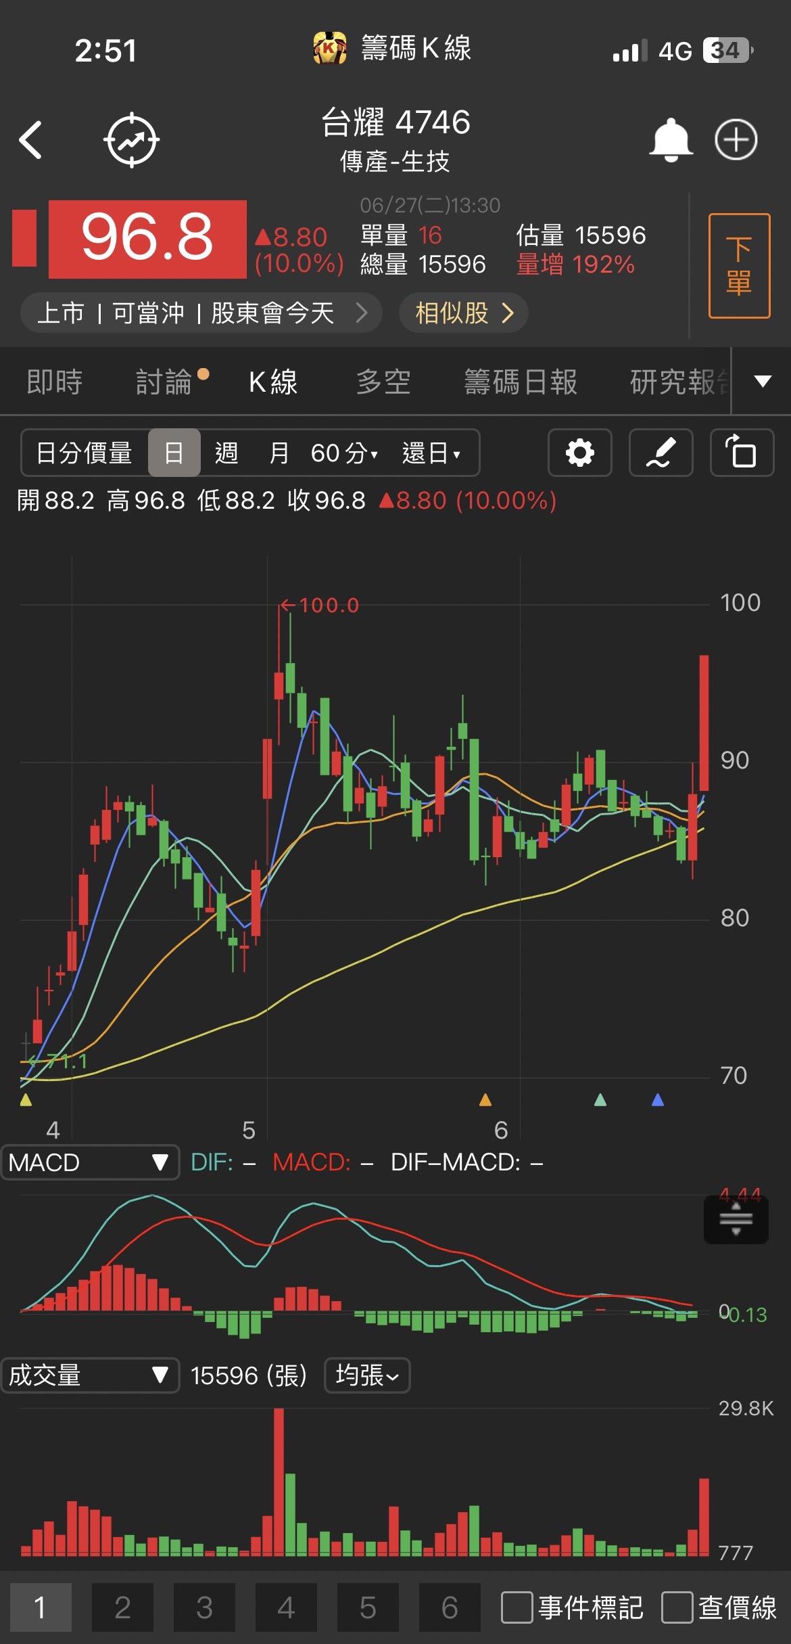
Task: Expand the tab list dropdown arrow
Action: point(763,381)
